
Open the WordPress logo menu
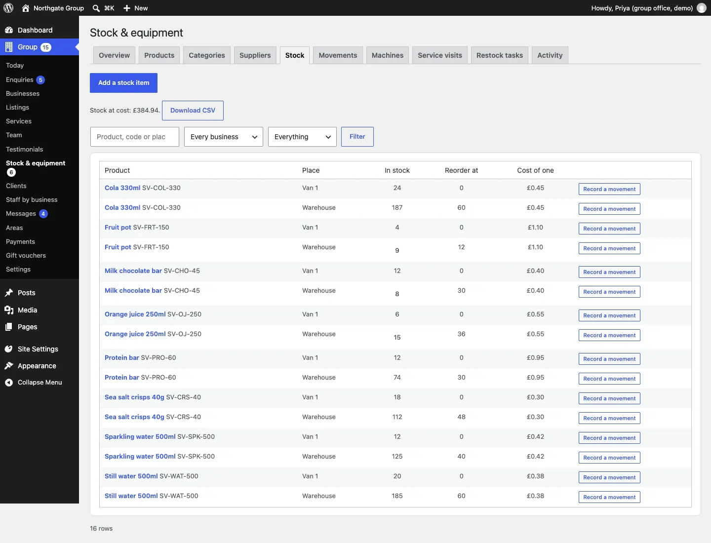click(x=8, y=8)
